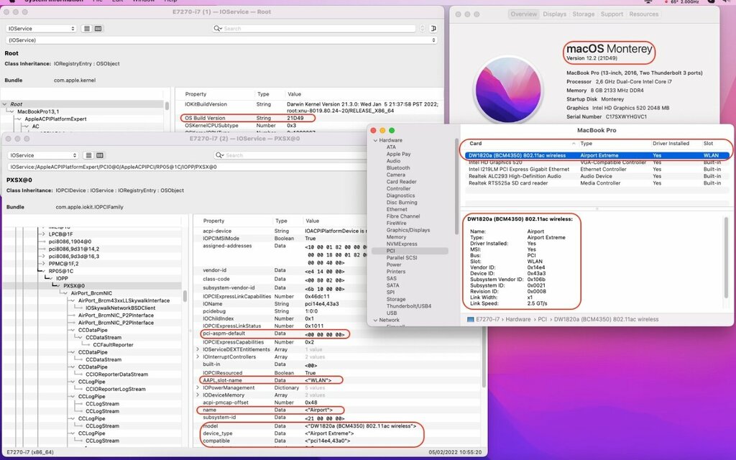
Task: Expand the IOPowerManagement property row
Action: tap(198, 387)
